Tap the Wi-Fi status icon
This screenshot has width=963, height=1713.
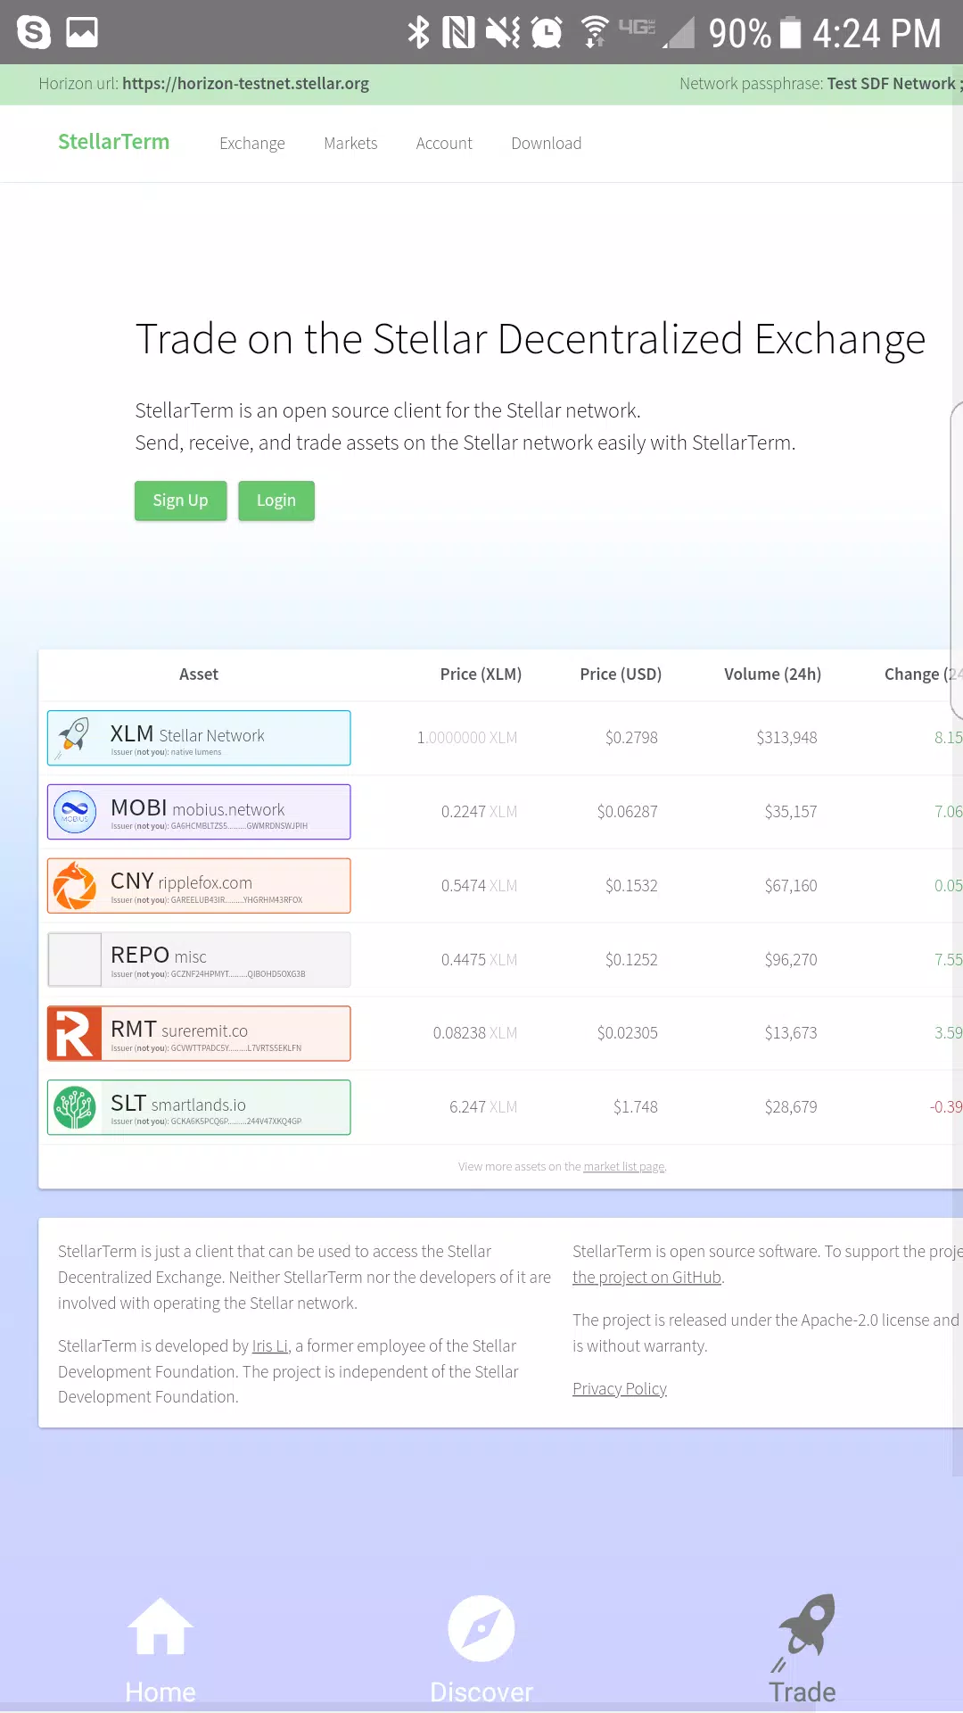(595, 31)
